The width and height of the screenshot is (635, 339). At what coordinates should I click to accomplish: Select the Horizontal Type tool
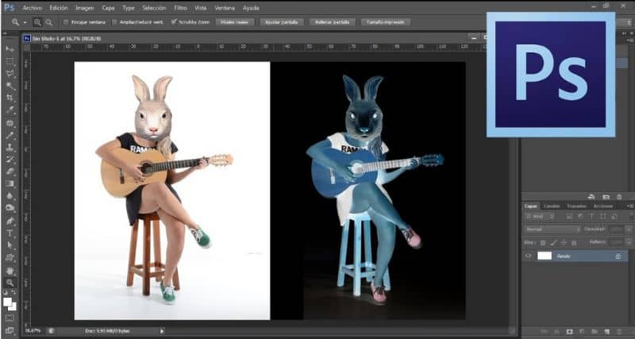coord(10,233)
